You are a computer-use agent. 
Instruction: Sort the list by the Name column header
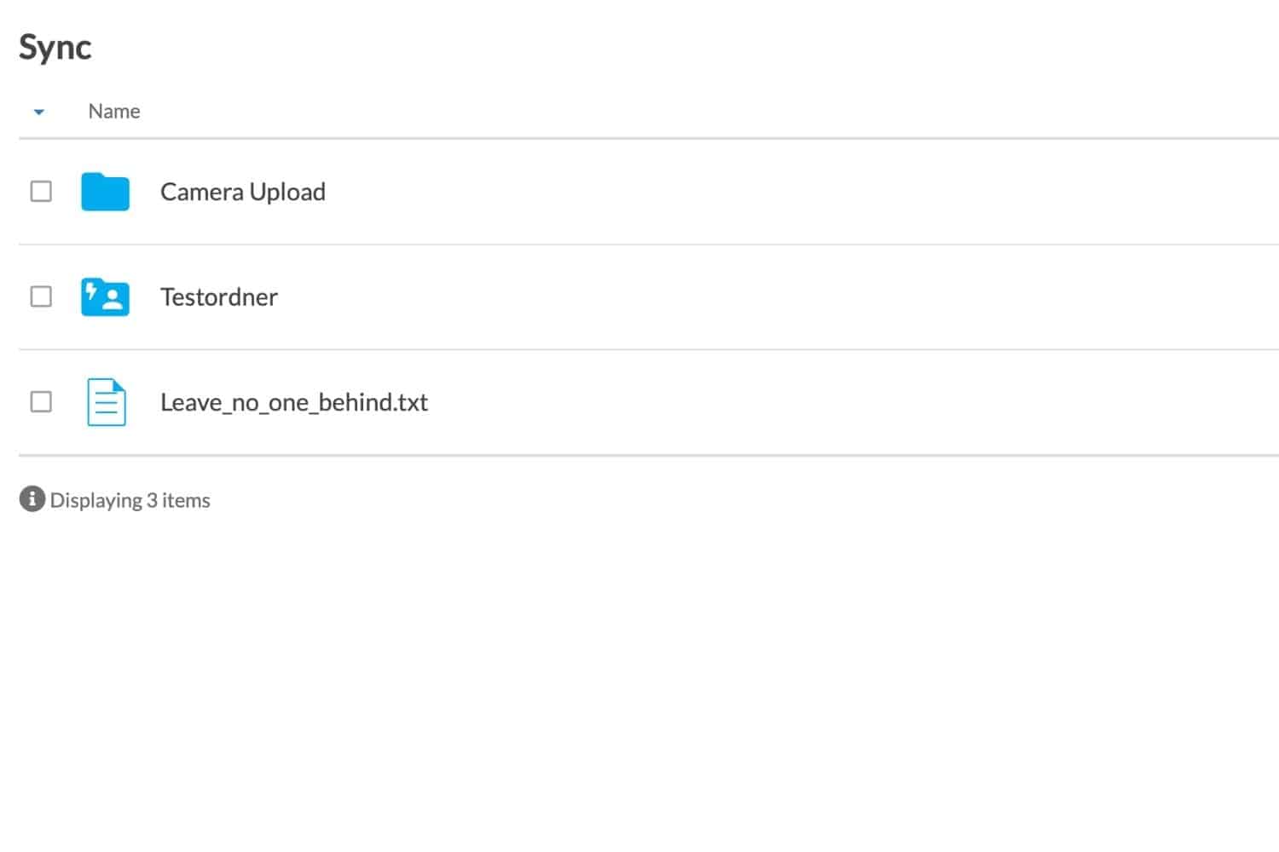pyautogui.click(x=114, y=112)
